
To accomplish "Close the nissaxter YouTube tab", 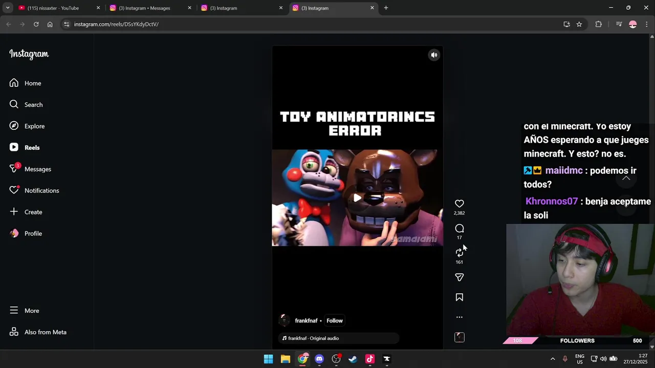I will (x=98, y=8).
